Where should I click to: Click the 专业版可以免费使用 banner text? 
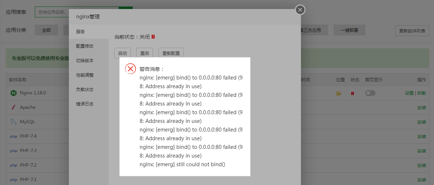click(x=40, y=58)
